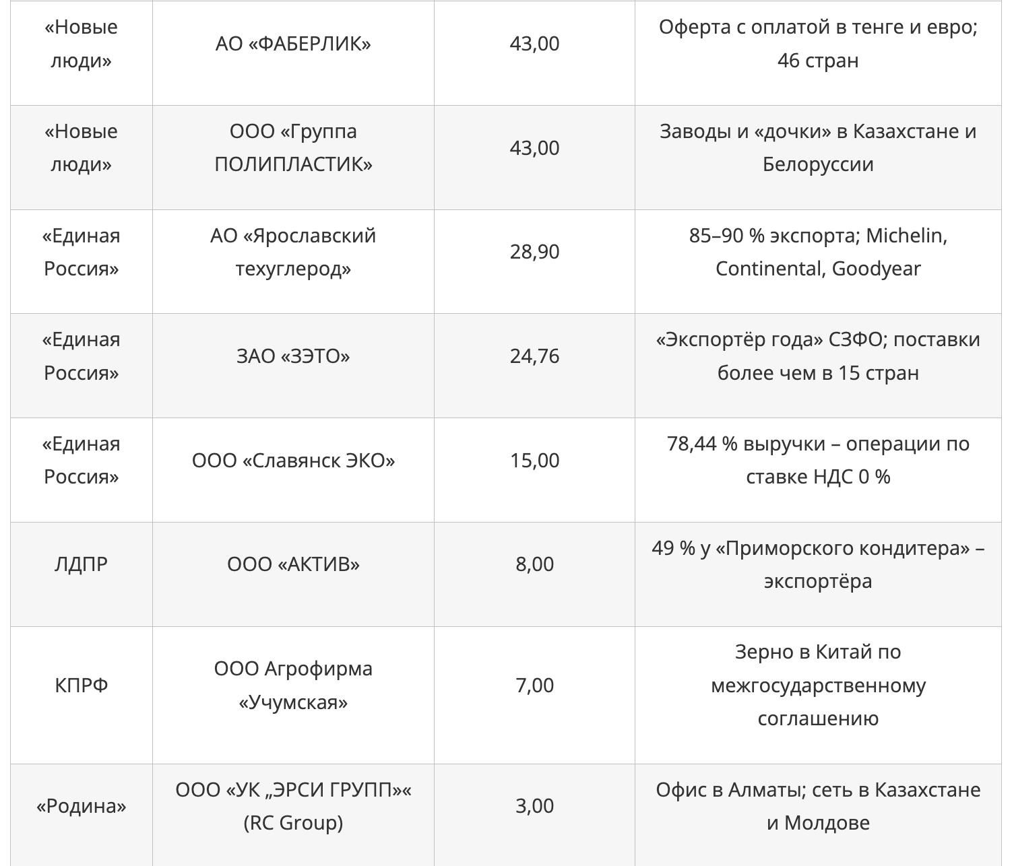Select the 15,00 amount value
1012x866 pixels.
tap(534, 461)
